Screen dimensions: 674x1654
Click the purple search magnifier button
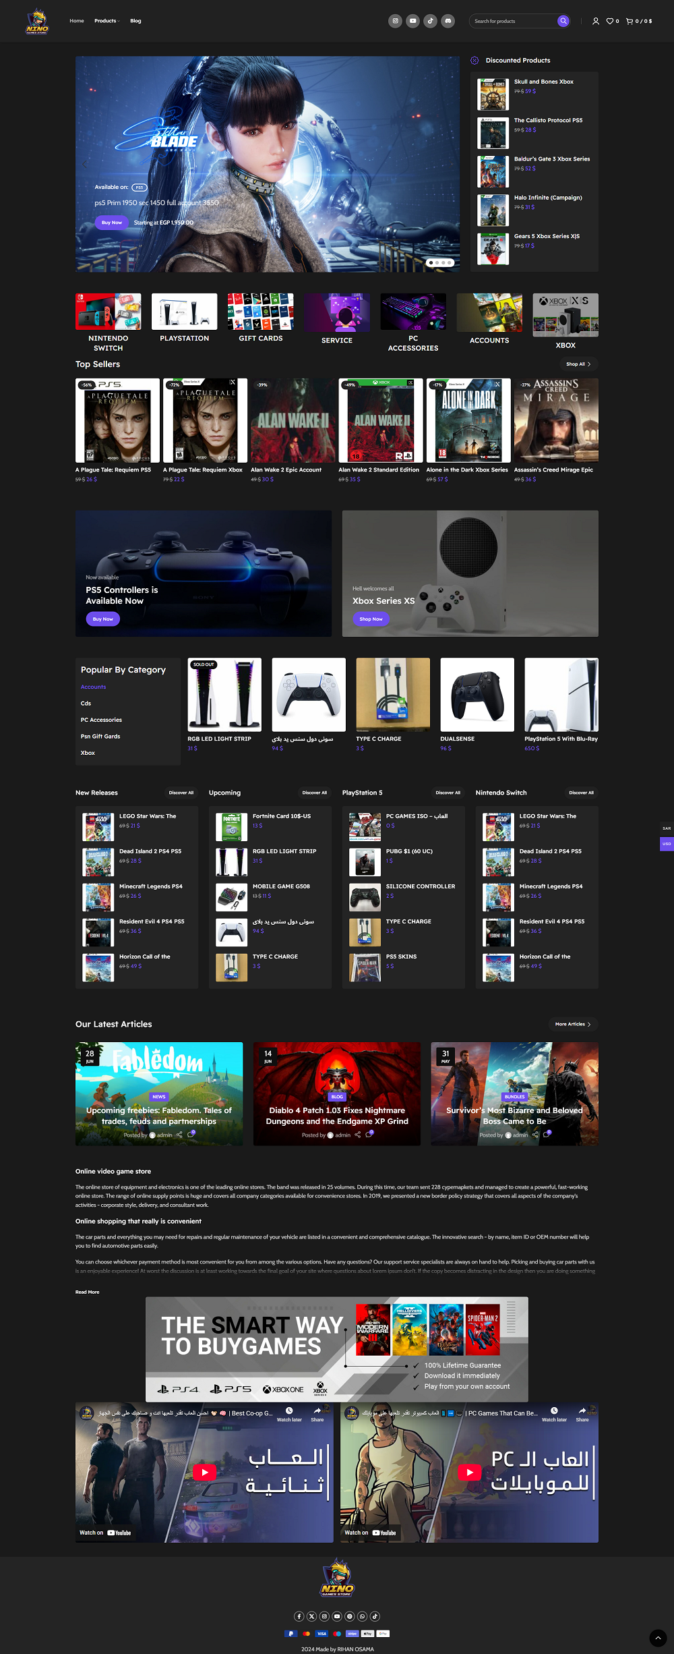[x=563, y=21]
